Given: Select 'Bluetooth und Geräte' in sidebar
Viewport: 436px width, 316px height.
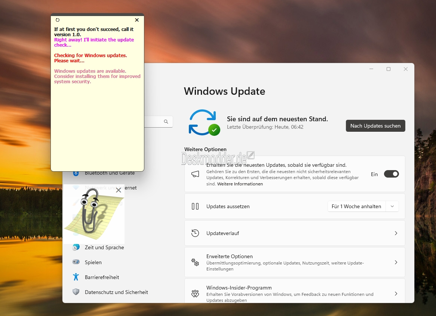Looking at the screenshot, I should pyautogui.click(x=110, y=173).
